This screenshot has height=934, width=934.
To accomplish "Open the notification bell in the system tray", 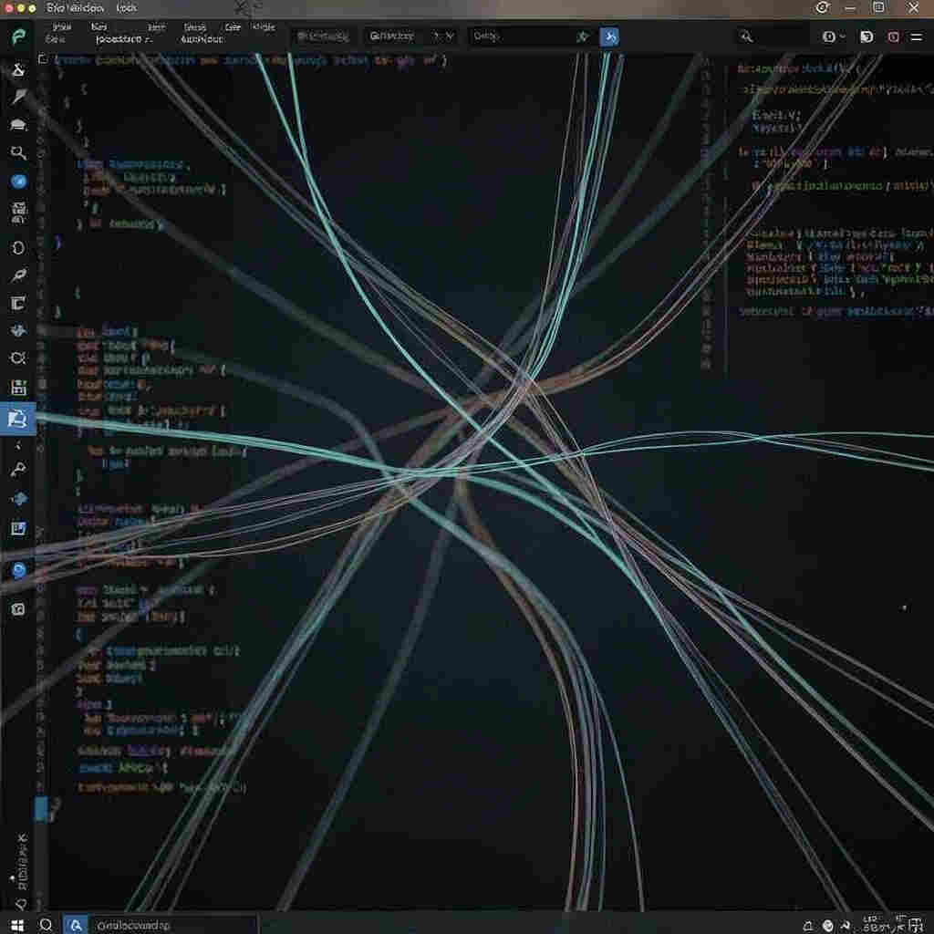I will [808, 926].
